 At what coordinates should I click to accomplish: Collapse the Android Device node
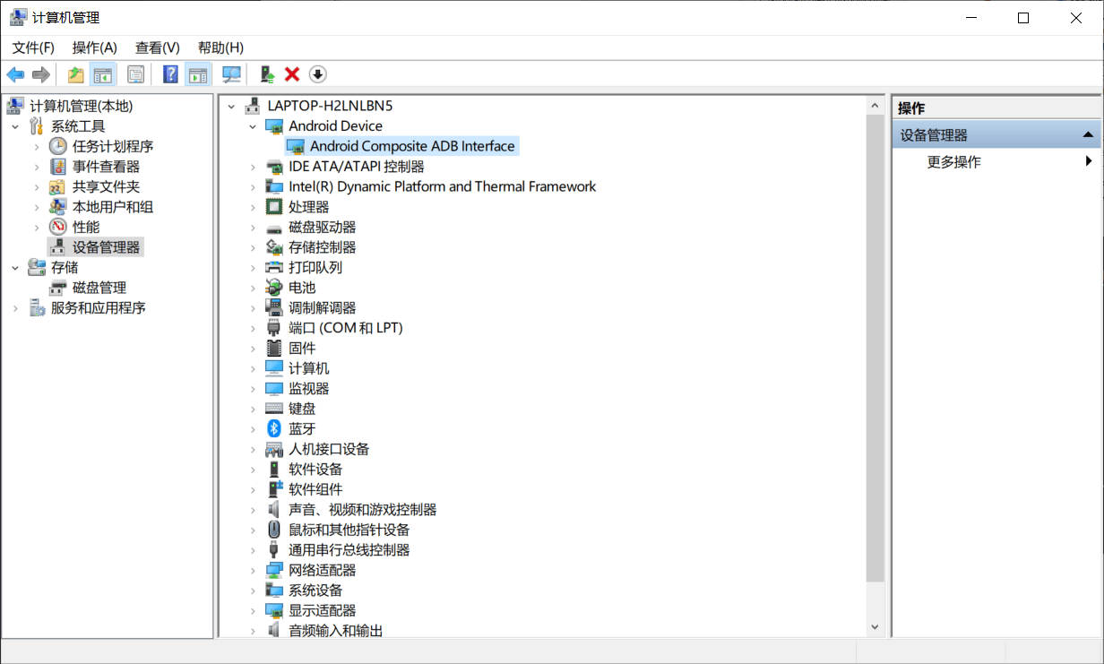(254, 126)
